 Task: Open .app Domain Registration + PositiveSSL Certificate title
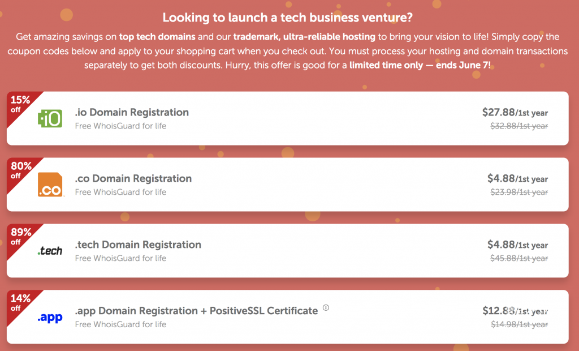click(x=196, y=311)
